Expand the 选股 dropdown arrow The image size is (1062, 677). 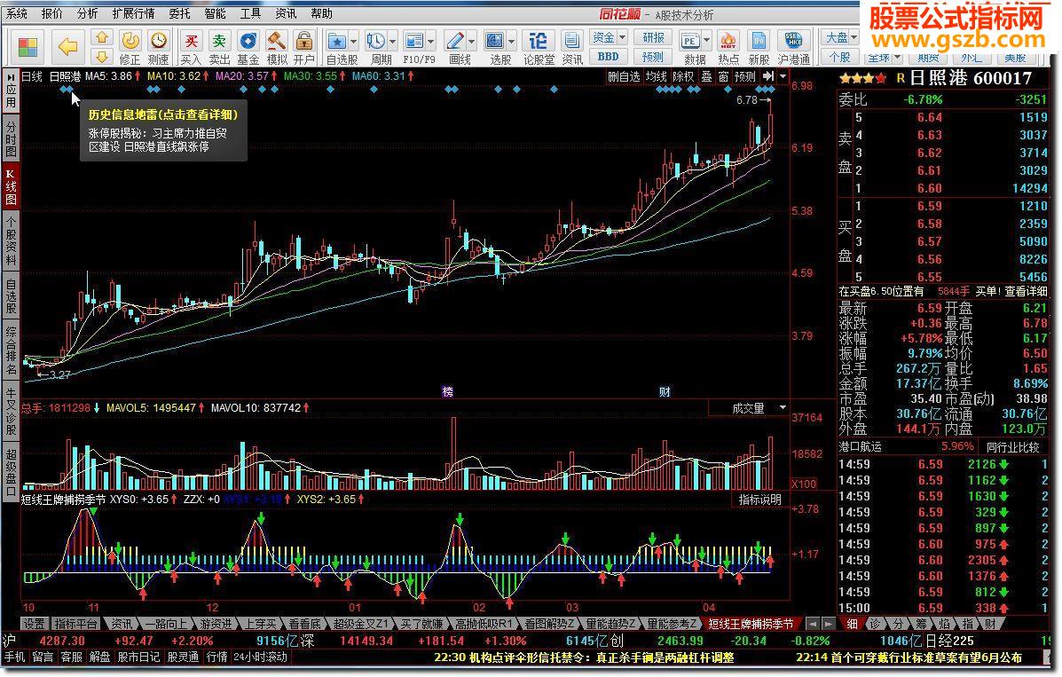tap(511, 42)
